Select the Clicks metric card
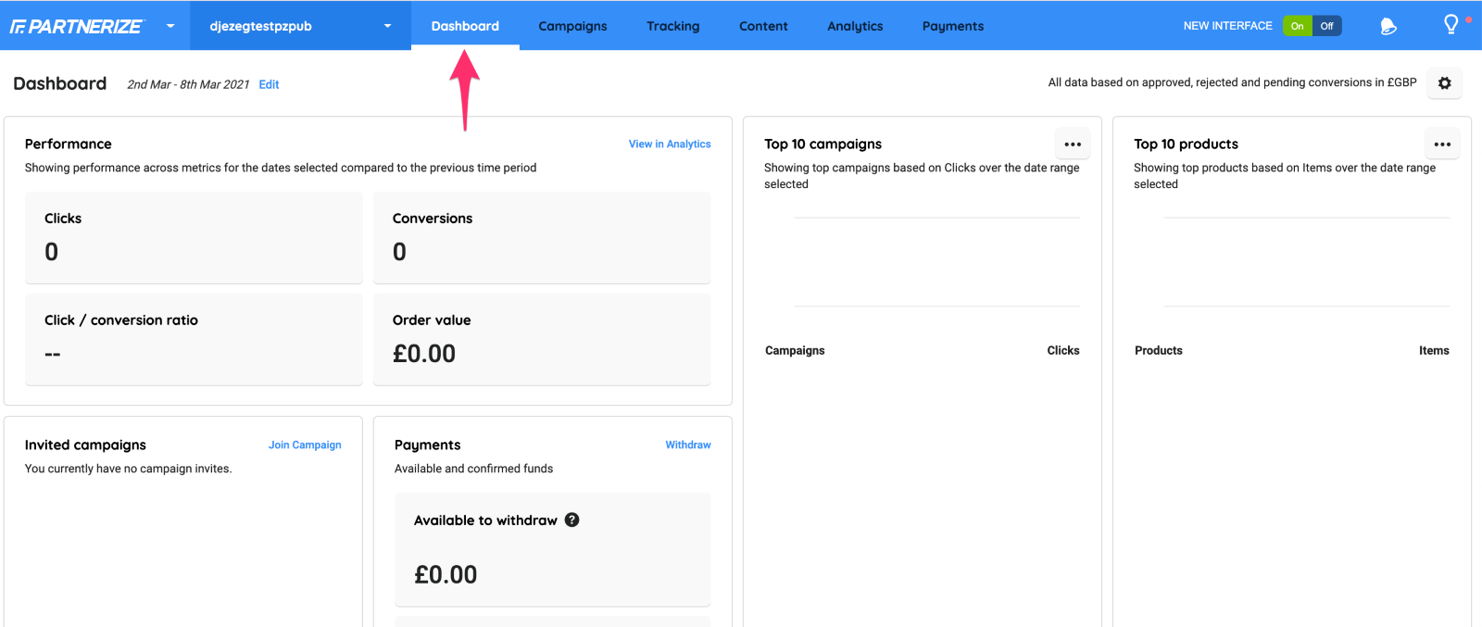 (x=194, y=237)
